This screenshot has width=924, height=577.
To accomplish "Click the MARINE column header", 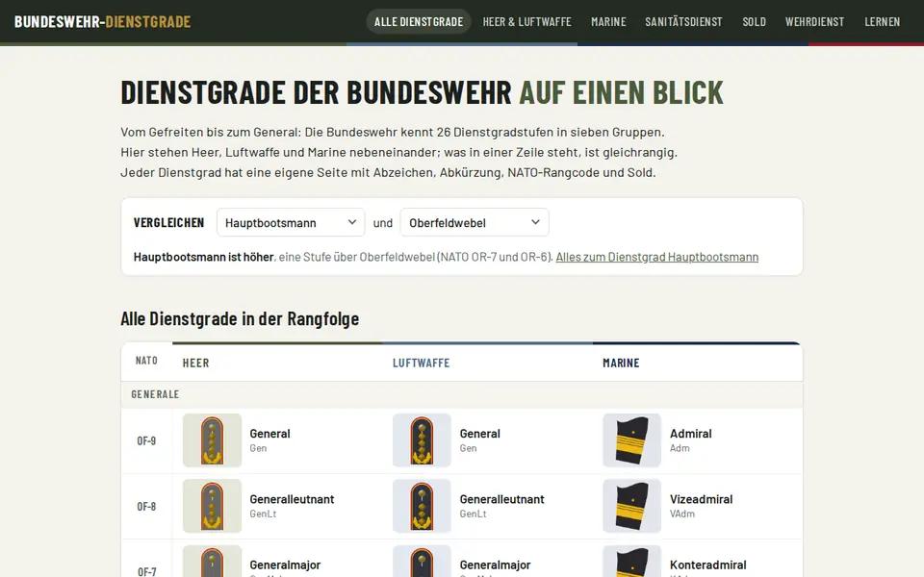I will click(x=621, y=363).
